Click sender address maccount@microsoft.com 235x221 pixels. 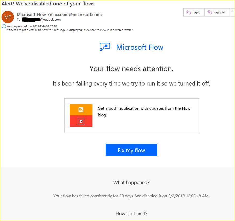tap(75, 14)
